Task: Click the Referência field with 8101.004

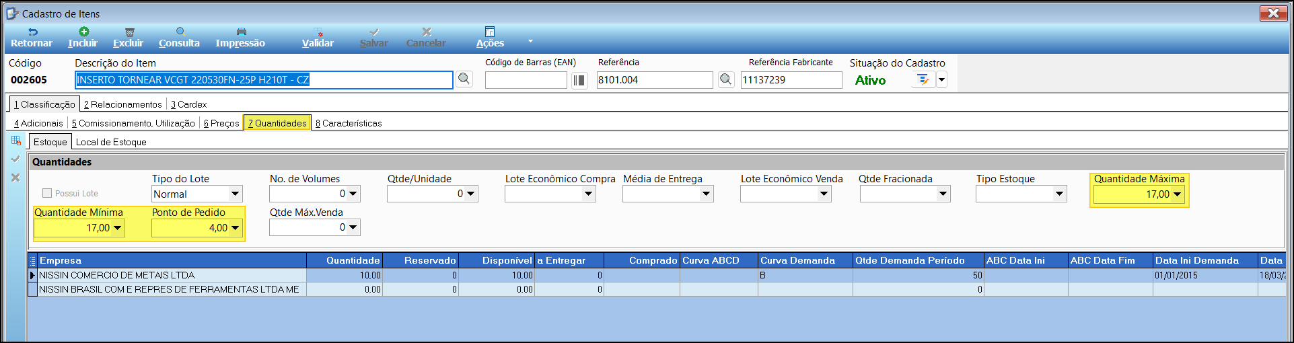Action: click(x=655, y=80)
